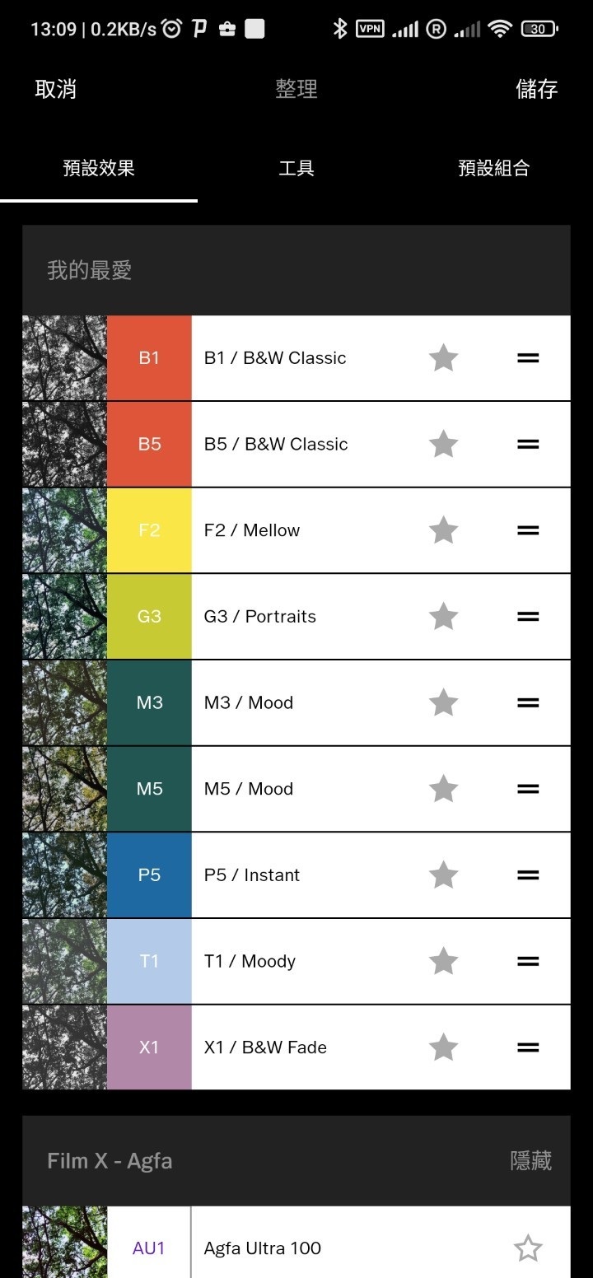Tap 取消 to cancel organizing
This screenshot has height=1278, width=593.
coord(56,89)
